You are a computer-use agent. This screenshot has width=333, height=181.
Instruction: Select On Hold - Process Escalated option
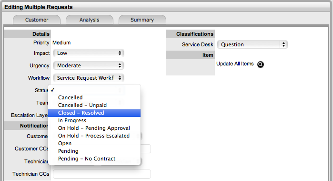pyautogui.click(x=94, y=136)
